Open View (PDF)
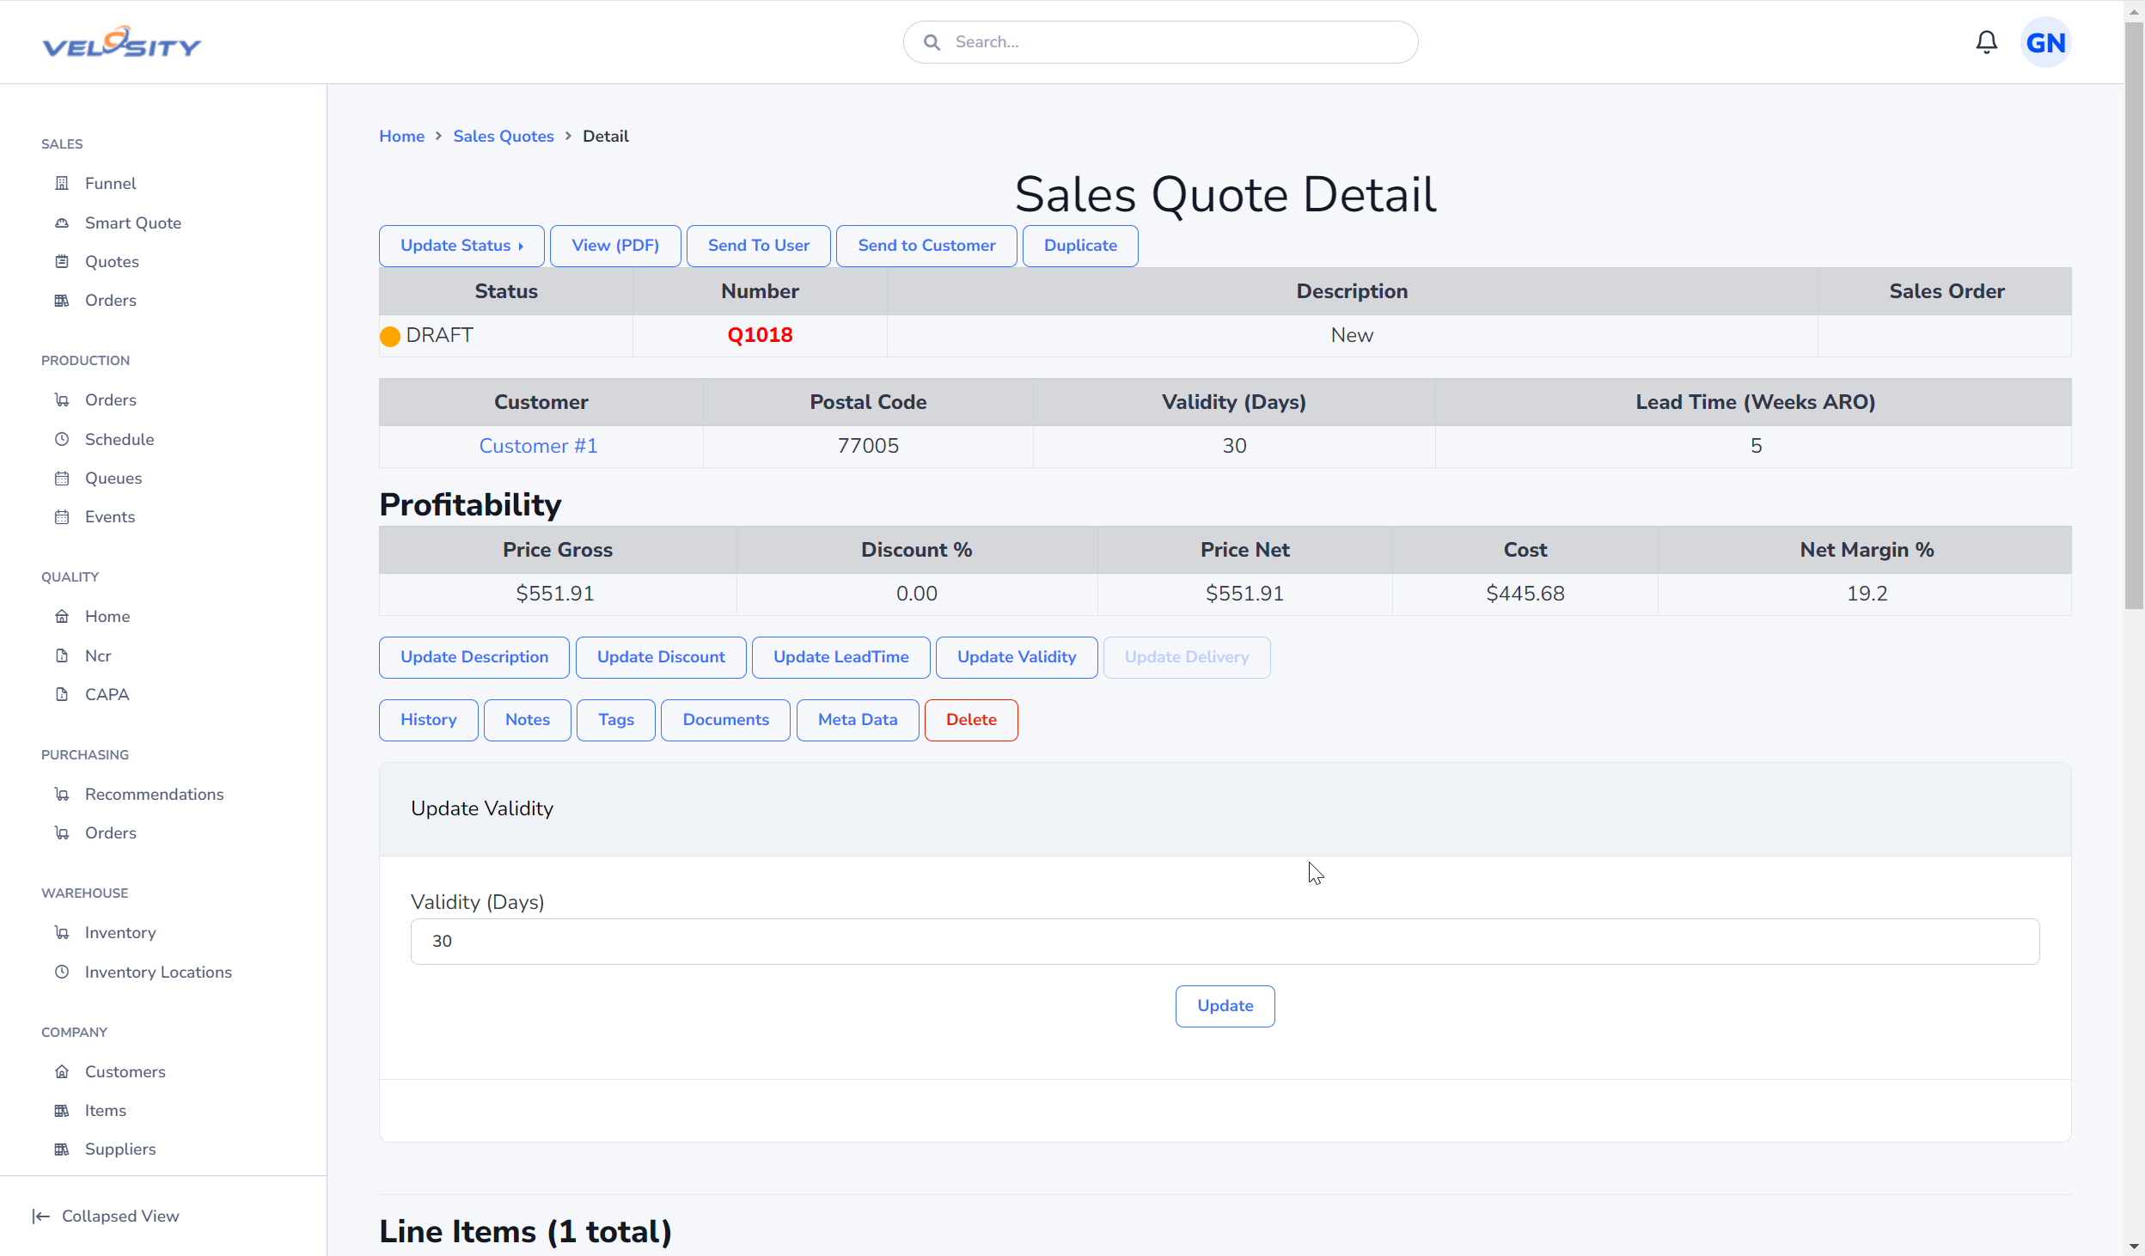 point(615,246)
